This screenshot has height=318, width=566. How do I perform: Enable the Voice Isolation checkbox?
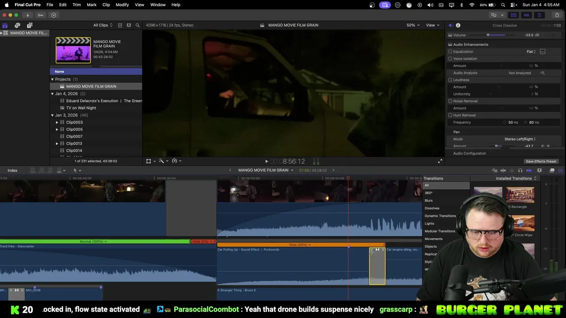pos(450,59)
